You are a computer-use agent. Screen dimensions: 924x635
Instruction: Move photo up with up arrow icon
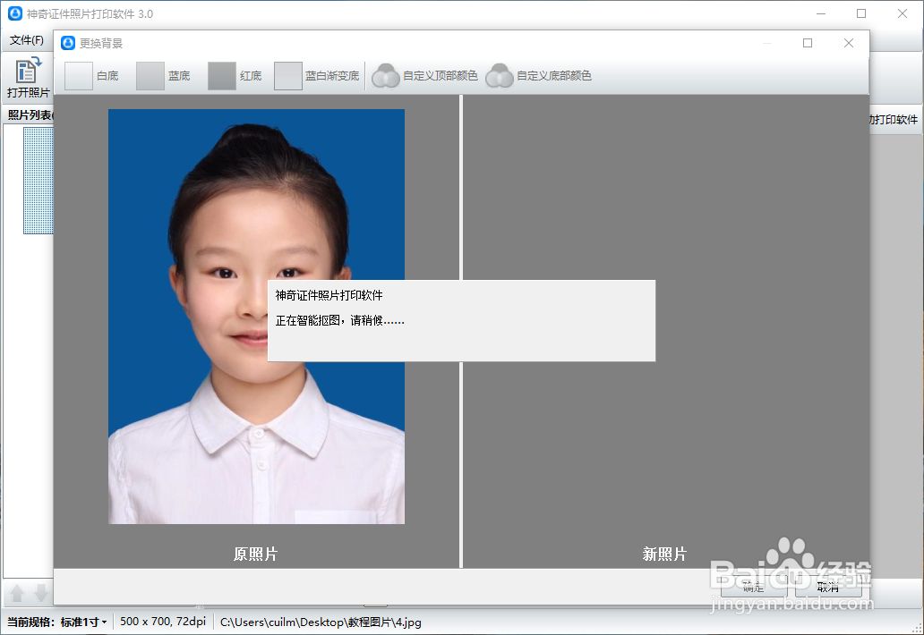(x=17, y=593)
